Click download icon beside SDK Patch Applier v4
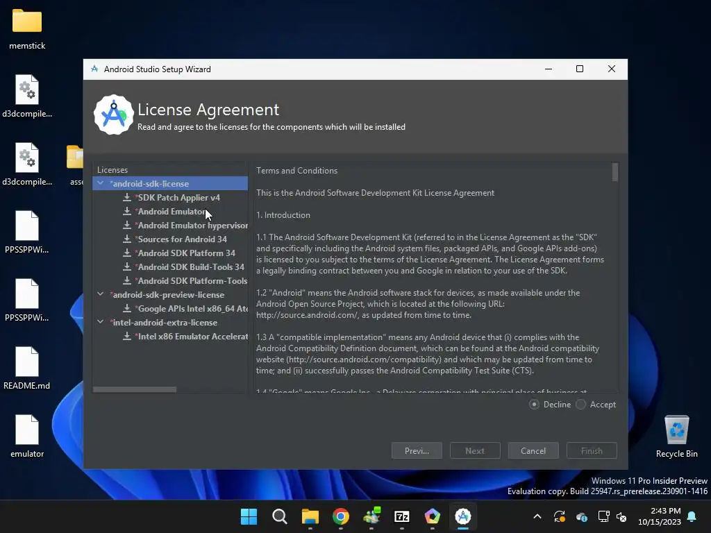Image resolution: width=711 pixels, height=533 pixels. click(x=127, y=197)
